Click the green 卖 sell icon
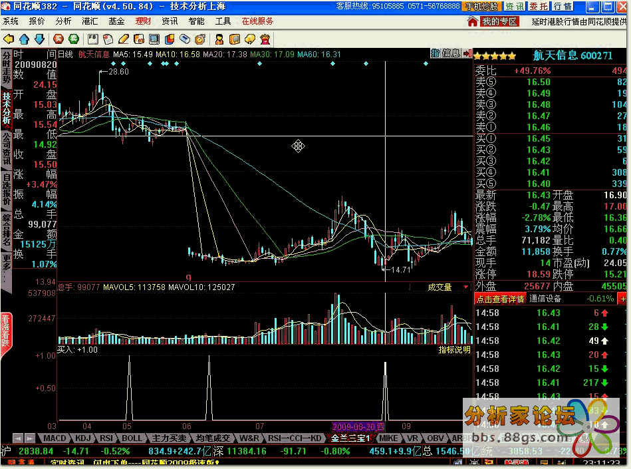The width and height of the screenshot is (631, 469). pos(74,39)
